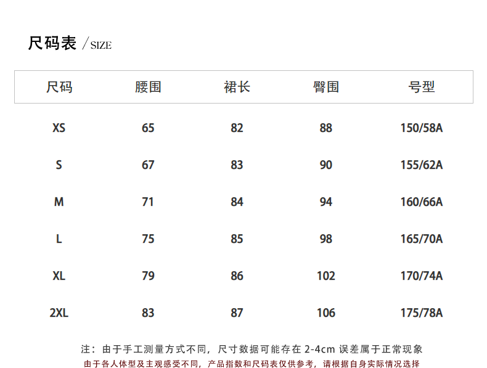Click the 尺码 column header
The height and width of the screenshot is (368, 487).
pos(59,87)
